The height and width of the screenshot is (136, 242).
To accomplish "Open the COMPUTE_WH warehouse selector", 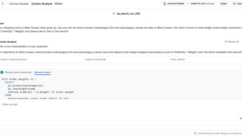I will 202,3.
